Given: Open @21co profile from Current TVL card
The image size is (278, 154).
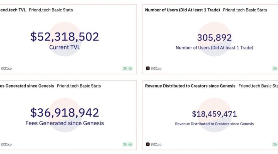Looking at the screenshot, I should (7, 68).
